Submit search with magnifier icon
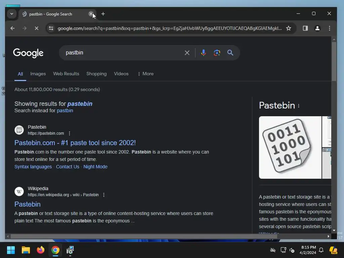The height and width of the screenshot is (258, 344). click(230, 53)
